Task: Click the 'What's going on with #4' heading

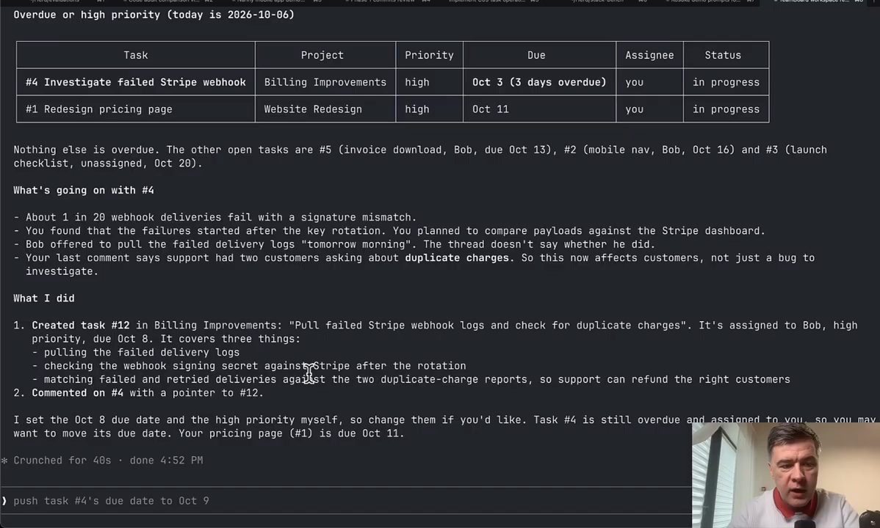Action: click(x=84, y=190)
